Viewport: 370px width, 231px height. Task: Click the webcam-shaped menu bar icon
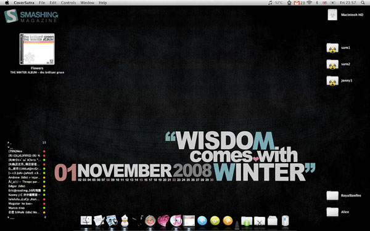tap(289, 3)
